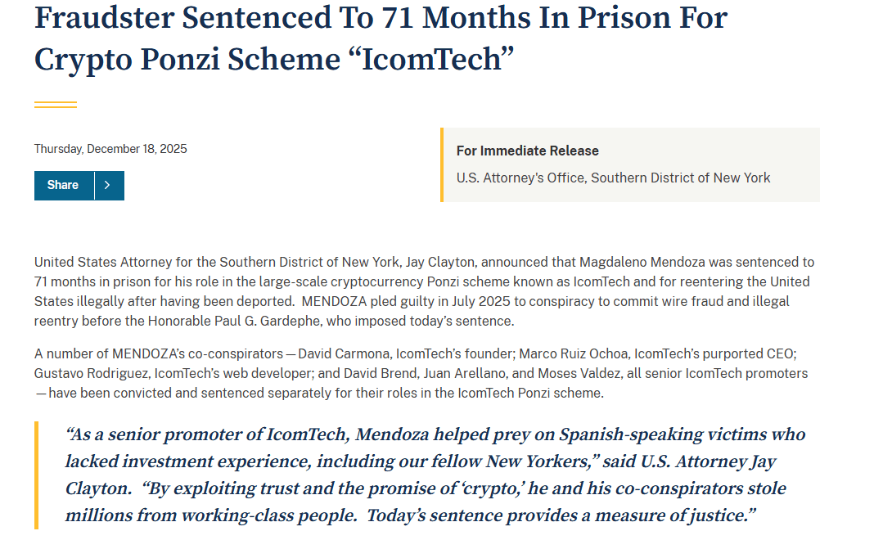Image resolution: width=892 pixels, height=540 pixels.
Task: Click the yellow bar beside For Immediate Release
Action: coord(442,164)
